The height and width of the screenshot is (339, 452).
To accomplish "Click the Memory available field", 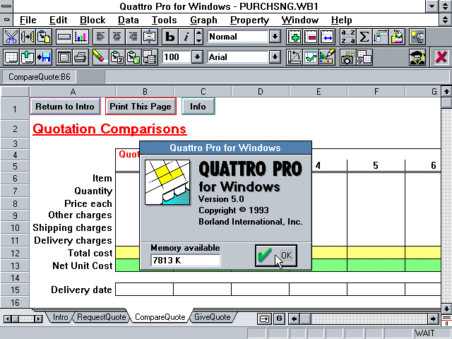I will coord(185,261).
